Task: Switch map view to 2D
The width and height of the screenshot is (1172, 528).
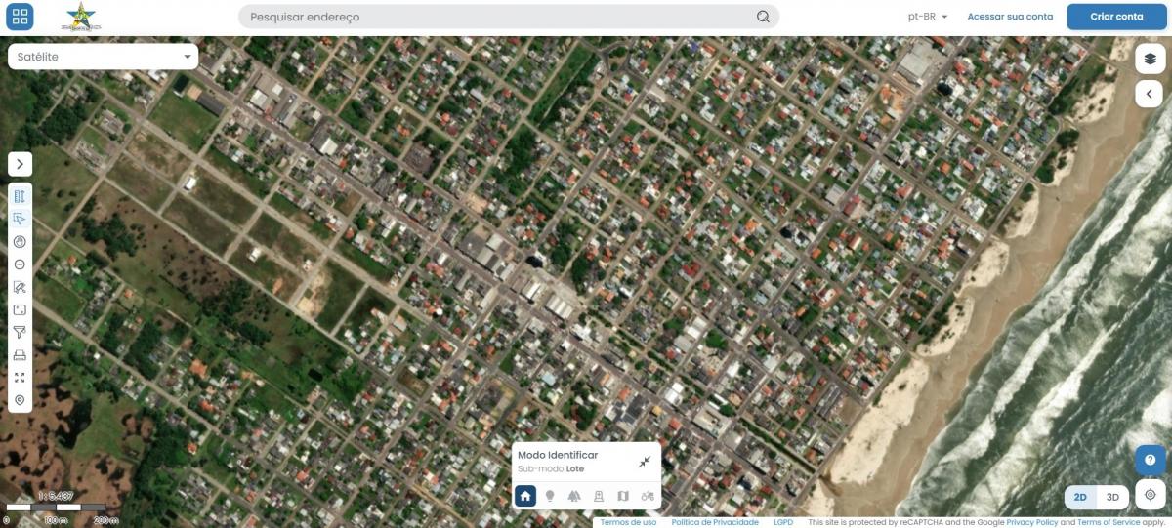Action: (1080, 497)
